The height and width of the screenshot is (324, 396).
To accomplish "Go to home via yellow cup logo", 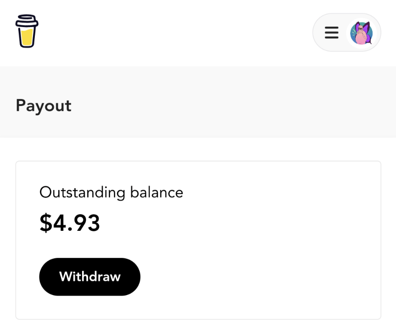I will click(x=27, y=31).
